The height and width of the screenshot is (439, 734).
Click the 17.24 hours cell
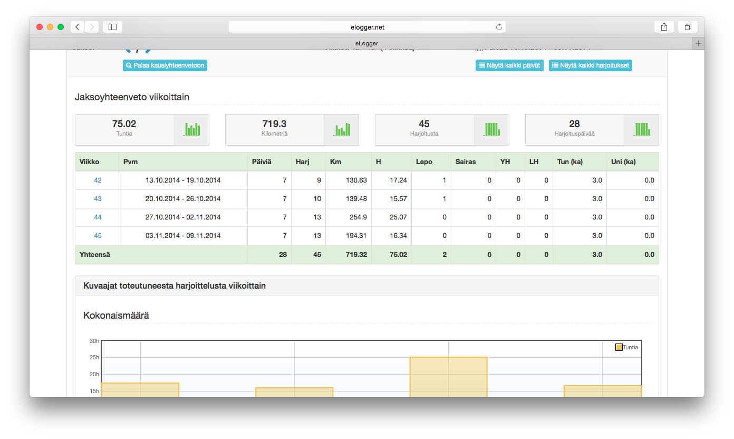[x=392, y=180]
